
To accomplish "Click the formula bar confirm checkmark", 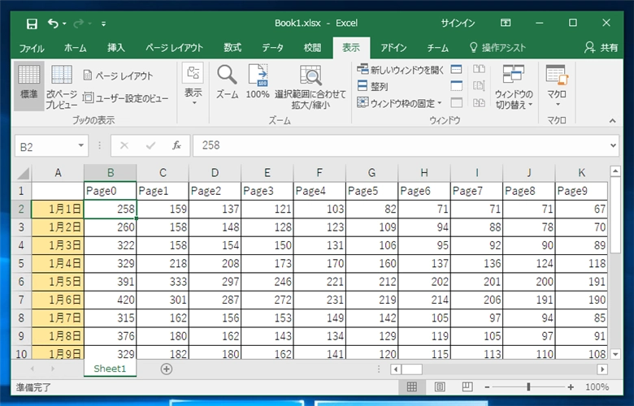I will coord(150,145).
